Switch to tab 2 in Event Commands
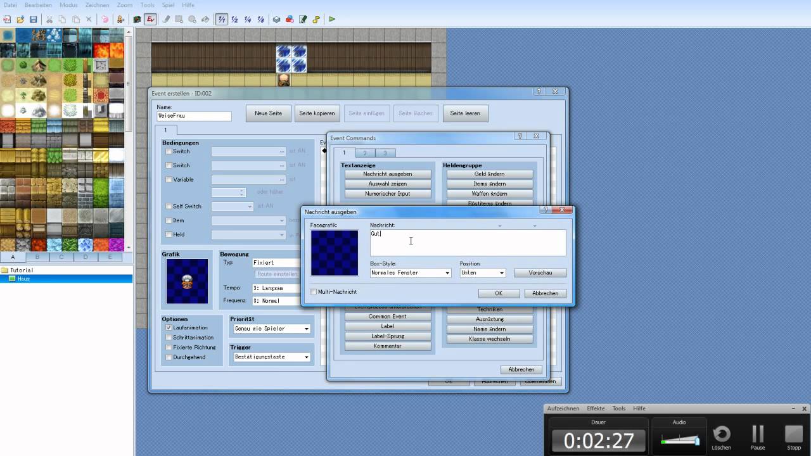The width and height of the screenshot is (811, 456). (365, 153)
